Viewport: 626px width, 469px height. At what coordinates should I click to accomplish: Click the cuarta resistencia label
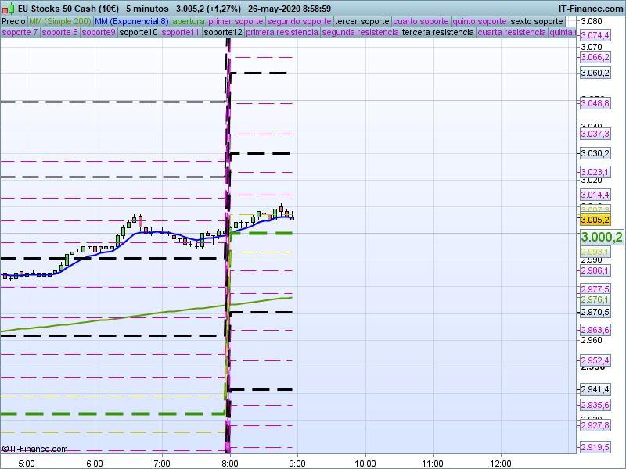(x=512, y=33)
